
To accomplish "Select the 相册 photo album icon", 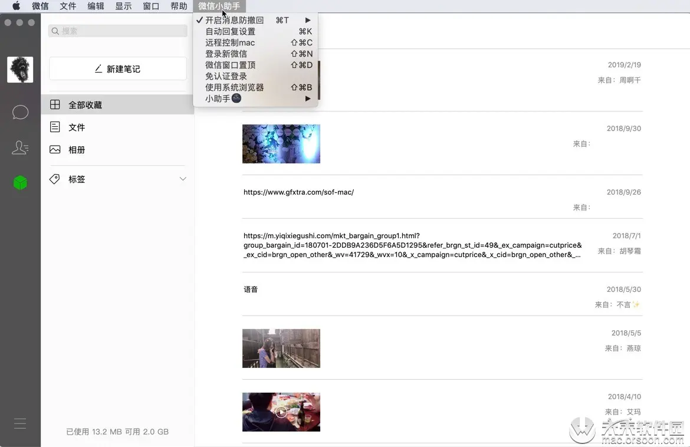I will coord(55,149).
